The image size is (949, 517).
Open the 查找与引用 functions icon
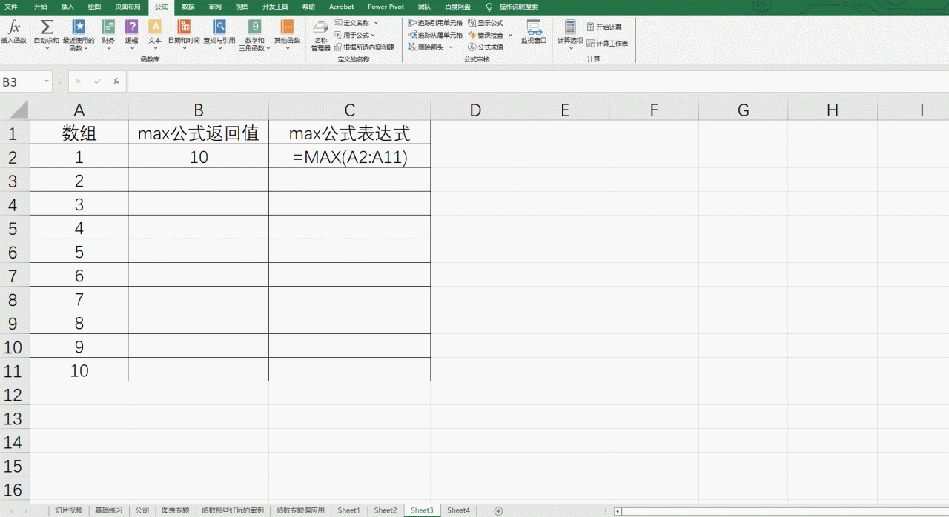pyautogui.click(x=219, y=27)
